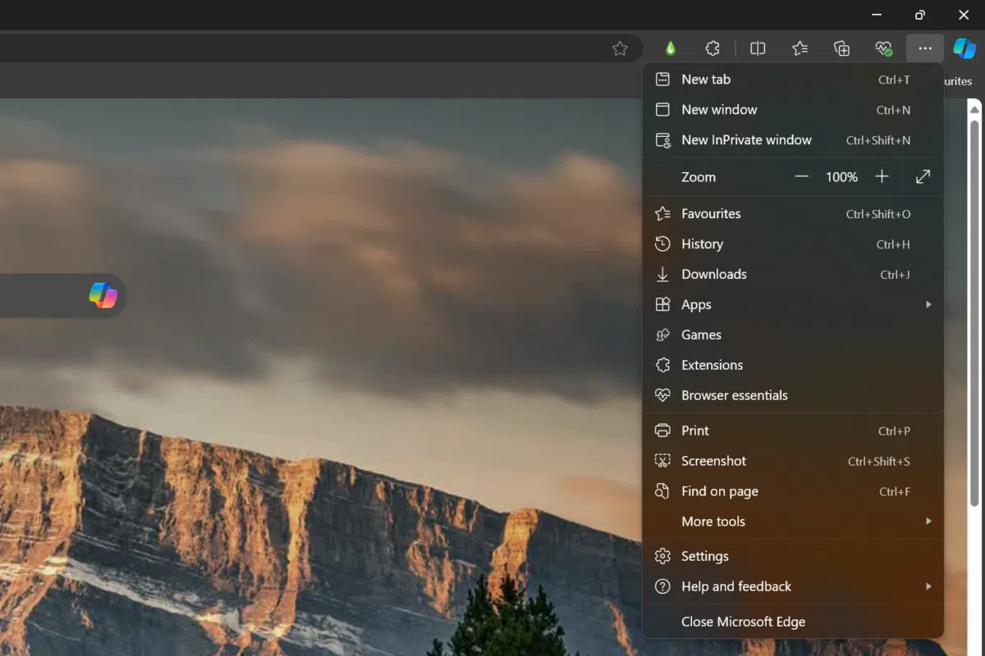This screenshot has height=656, width=985.
Task: Expand the Apps submenu
Action: (x=696, y=304)
